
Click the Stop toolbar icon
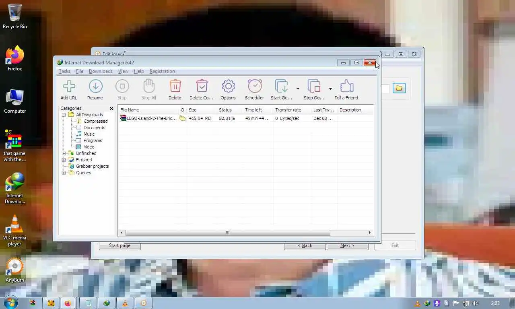coord(122,89)
